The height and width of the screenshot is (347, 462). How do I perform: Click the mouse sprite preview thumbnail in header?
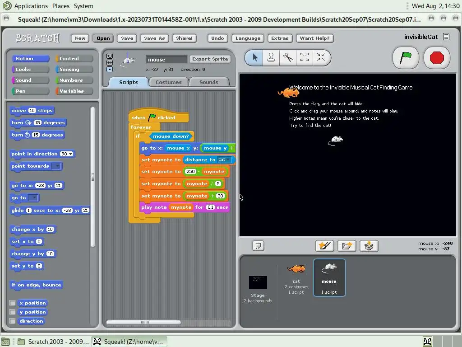[x=128, y=61]
